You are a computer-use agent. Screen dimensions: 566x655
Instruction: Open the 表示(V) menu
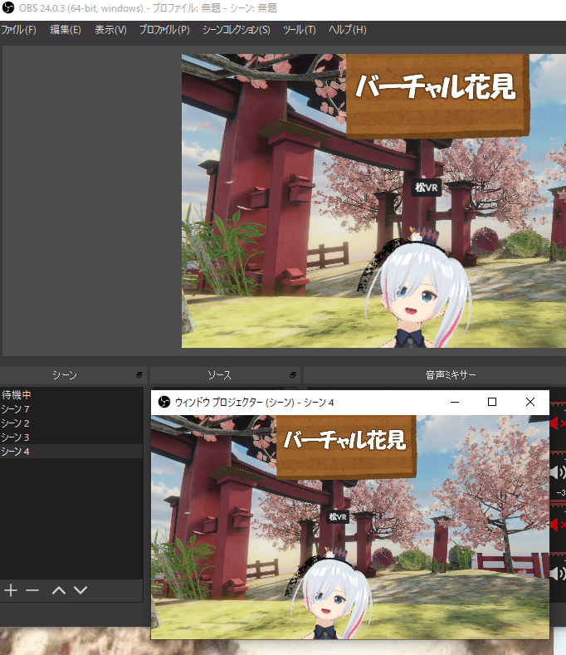(110, 30)
